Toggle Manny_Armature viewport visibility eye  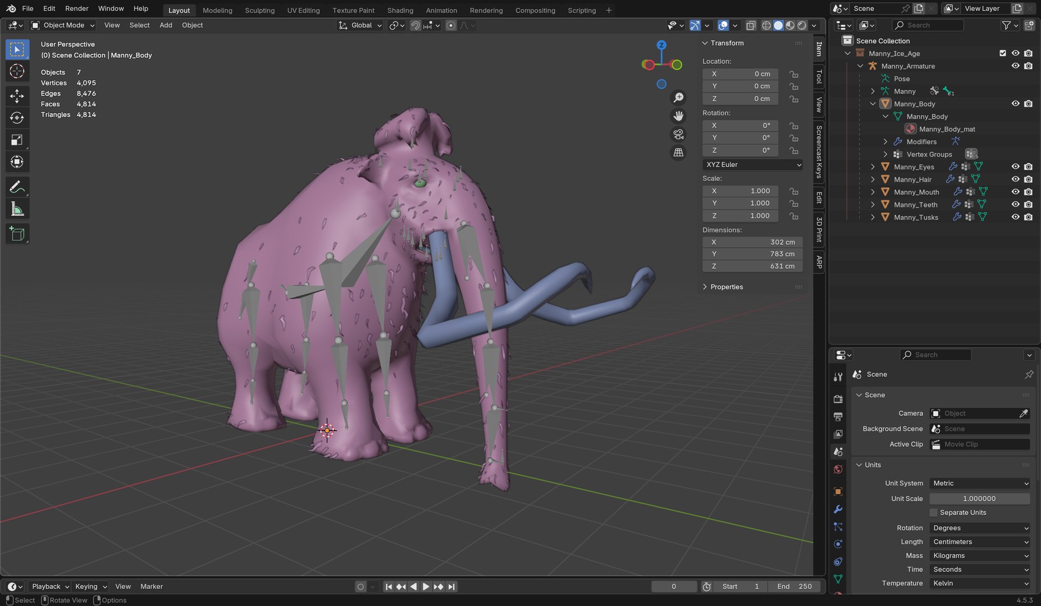pos(1015,66)
